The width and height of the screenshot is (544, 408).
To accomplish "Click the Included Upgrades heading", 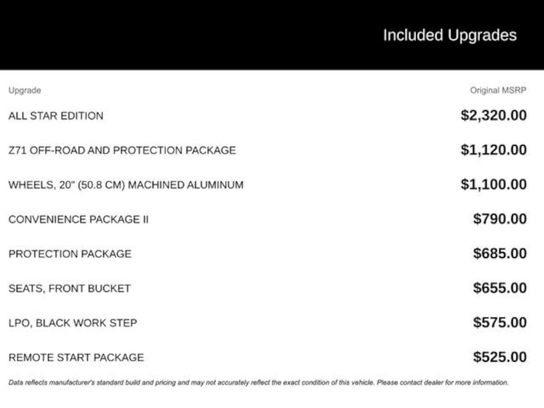I will point(449,36).
